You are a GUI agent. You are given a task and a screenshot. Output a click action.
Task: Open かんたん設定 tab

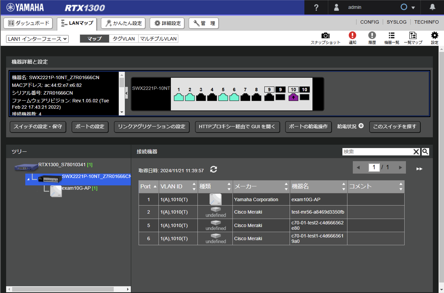coord(123,23)
